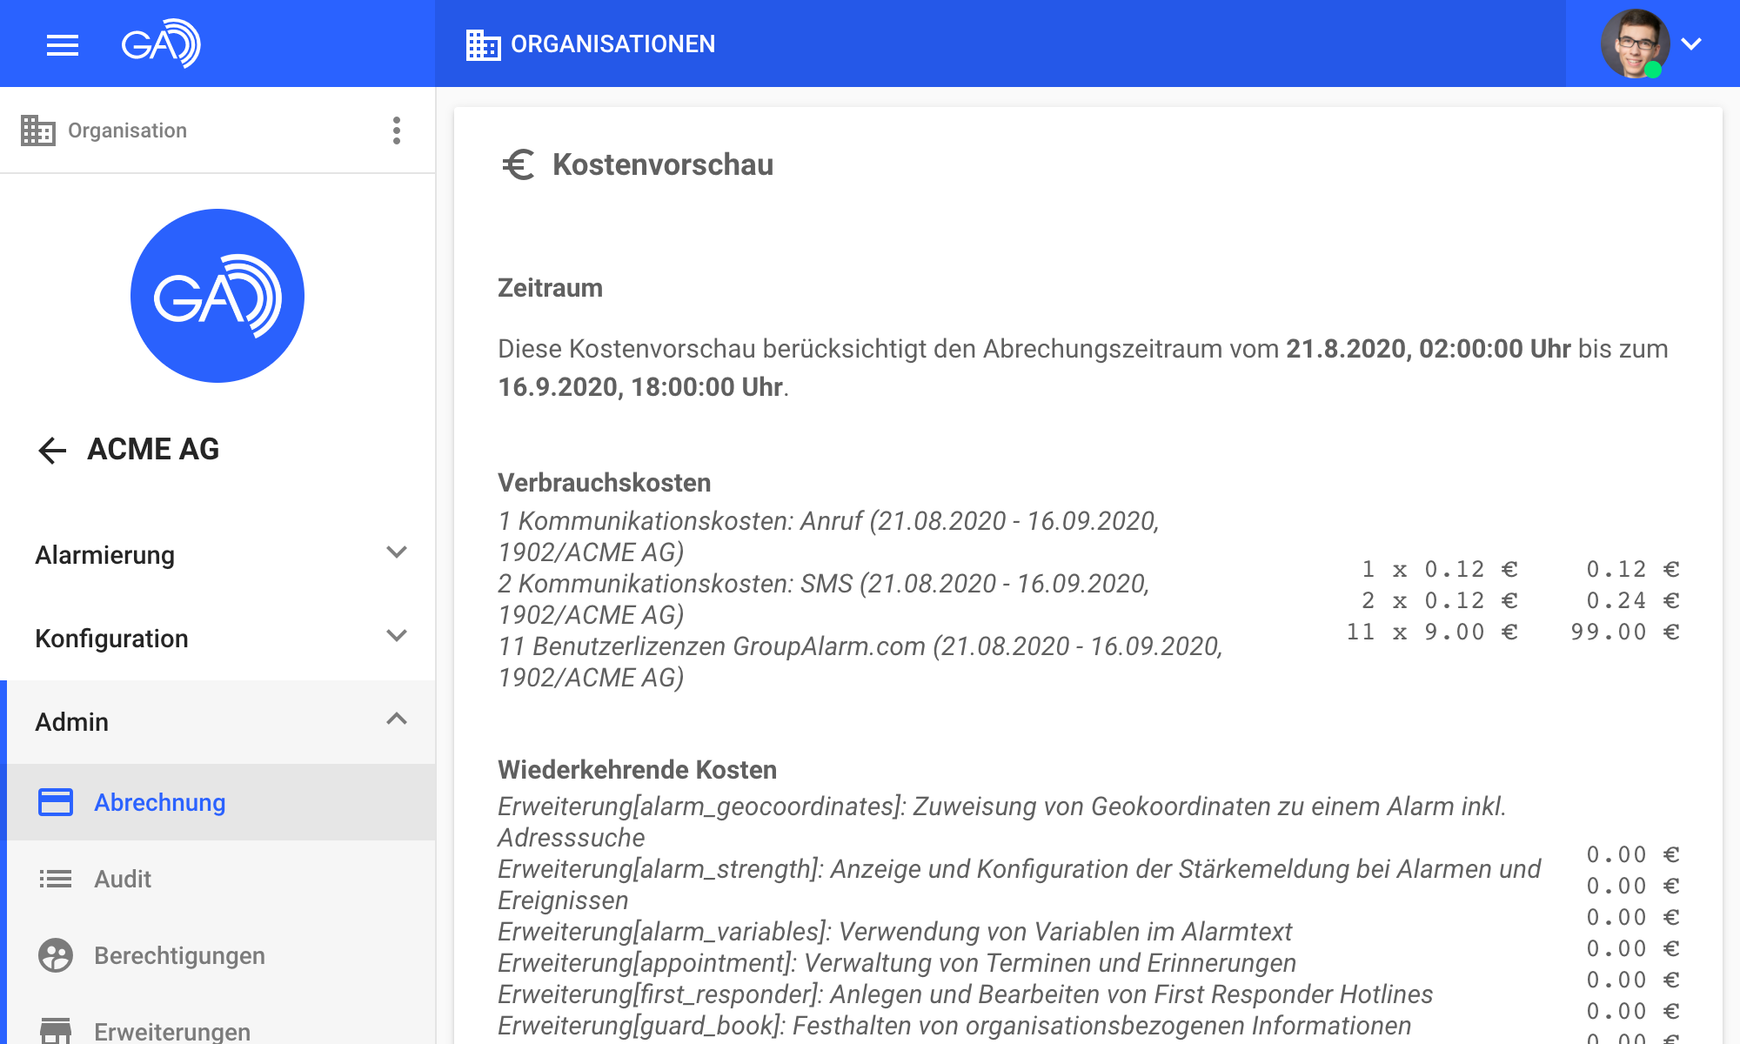
Task: Click the Organisationen building icon
Action: (x=483, y=44)
